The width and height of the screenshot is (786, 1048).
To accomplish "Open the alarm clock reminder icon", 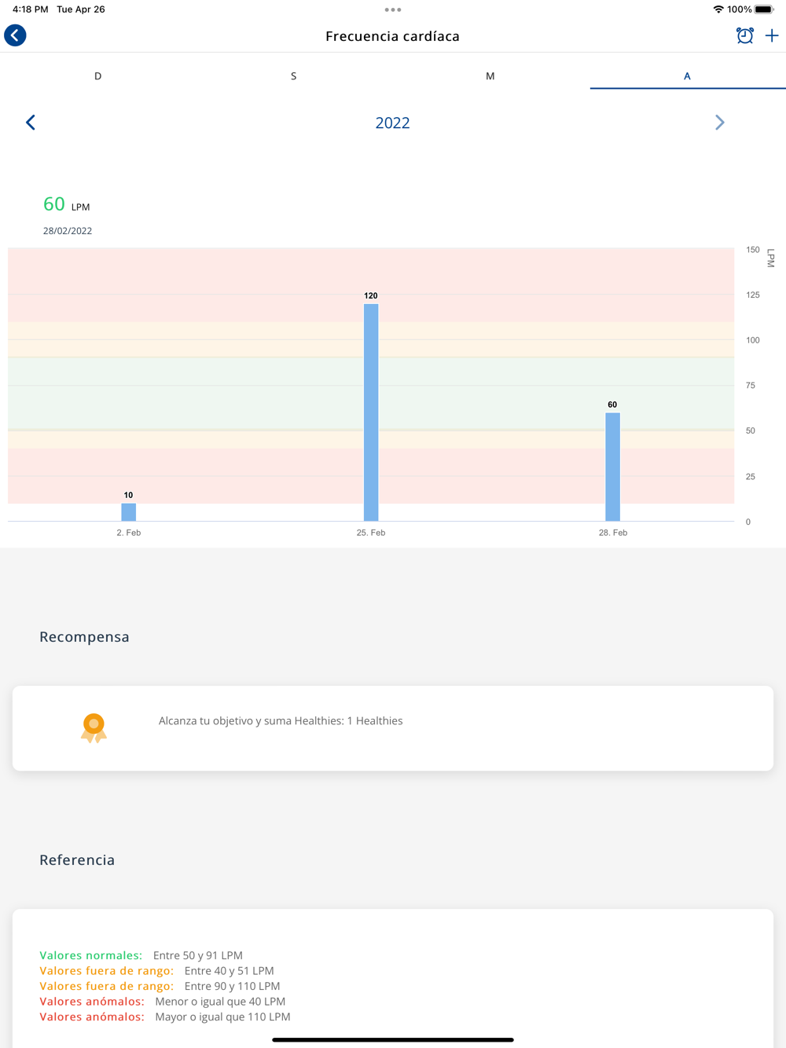I will coord(744,35).
